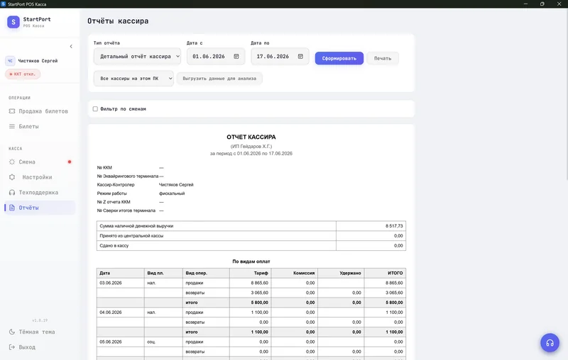This screenshot has height=360, width=568.
Task: Open Все кассиры на этом ПК dropdown
Action: tap(133, 79)
